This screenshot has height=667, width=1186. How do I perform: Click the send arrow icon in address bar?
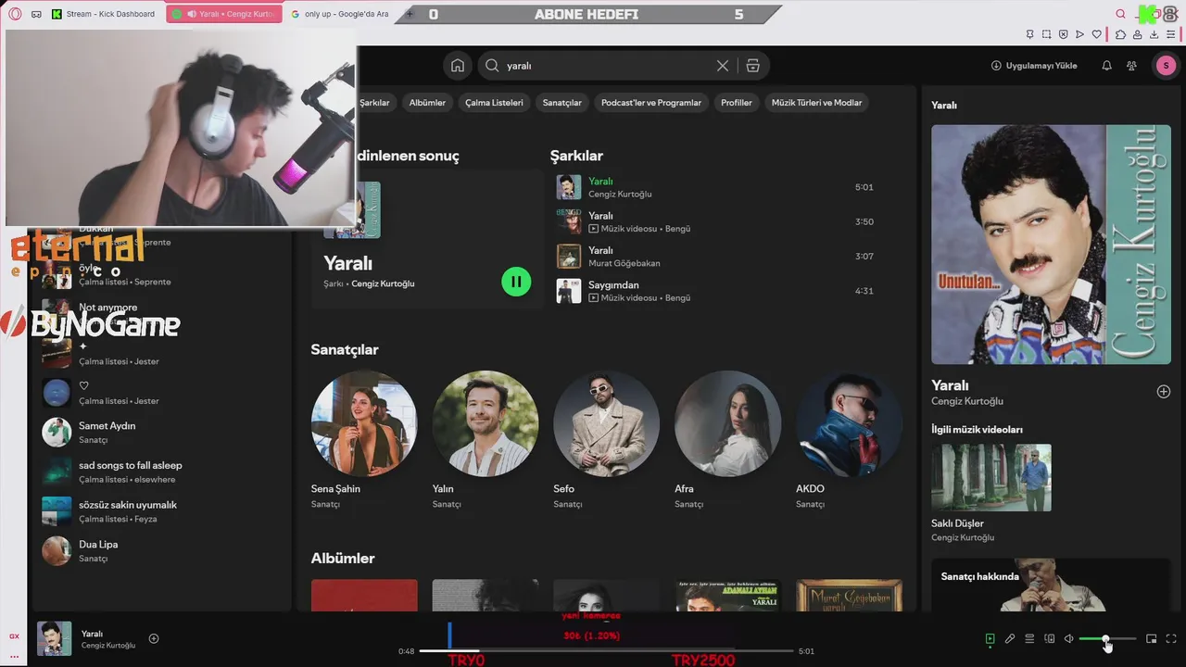click(1080, 34)
